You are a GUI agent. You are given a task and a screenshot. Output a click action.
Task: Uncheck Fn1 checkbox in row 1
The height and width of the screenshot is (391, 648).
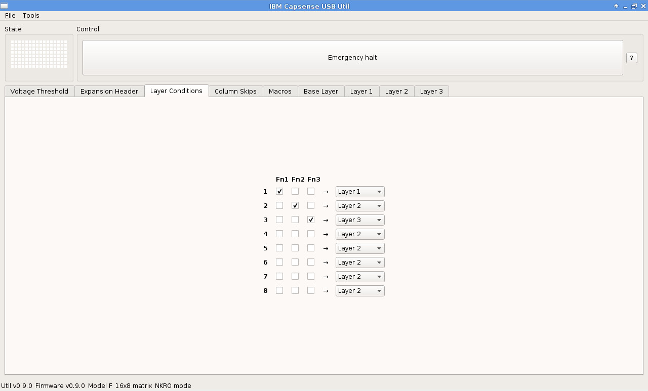279,192
